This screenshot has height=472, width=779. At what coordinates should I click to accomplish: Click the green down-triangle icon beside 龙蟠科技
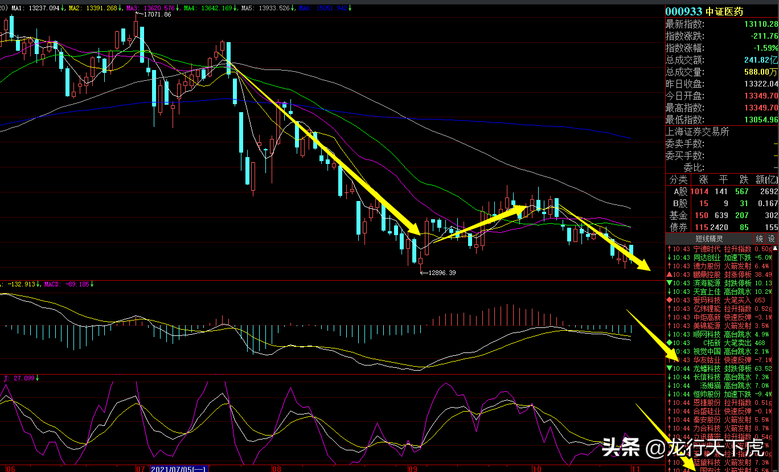[669, 368]
